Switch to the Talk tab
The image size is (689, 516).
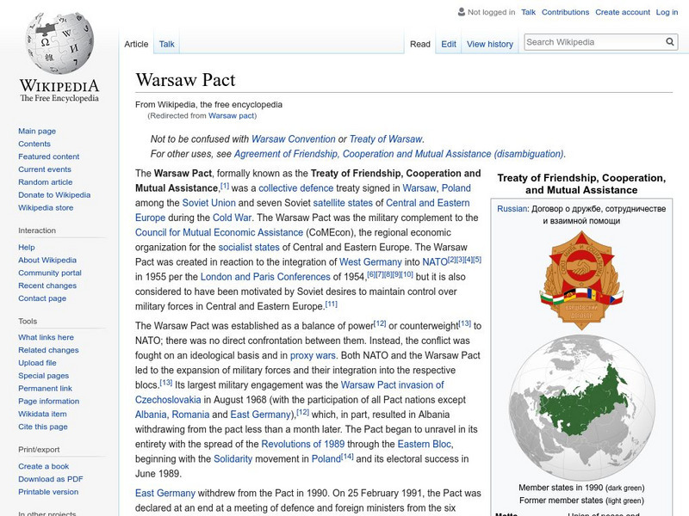coord(166,44)
